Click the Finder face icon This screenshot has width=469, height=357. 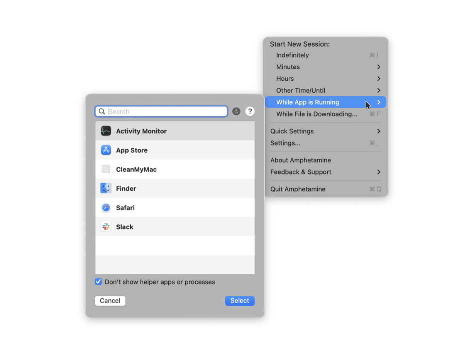point(106,188)
